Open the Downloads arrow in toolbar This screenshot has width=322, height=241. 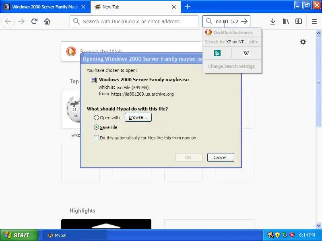(x=273, y=21)
